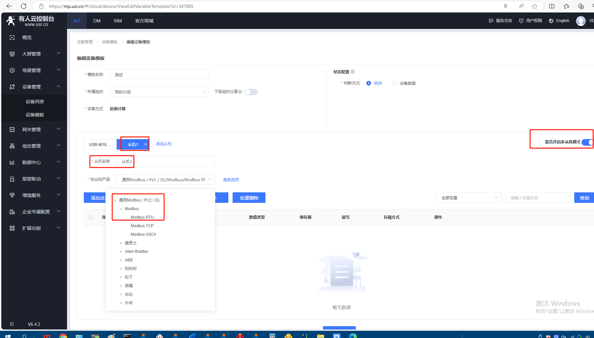Image resolution: width=594 pixels, height=338 pixels.
Task: Toggle the multi-slave mode (是否开启多从机模式) switch
Action: 587,142
